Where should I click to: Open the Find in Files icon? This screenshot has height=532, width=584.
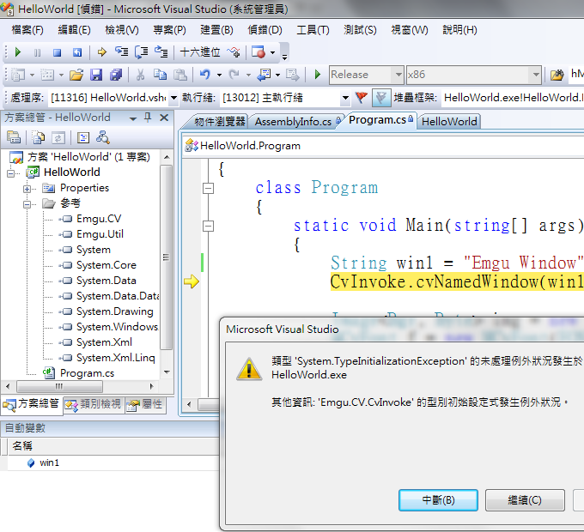tap(557, 75)
